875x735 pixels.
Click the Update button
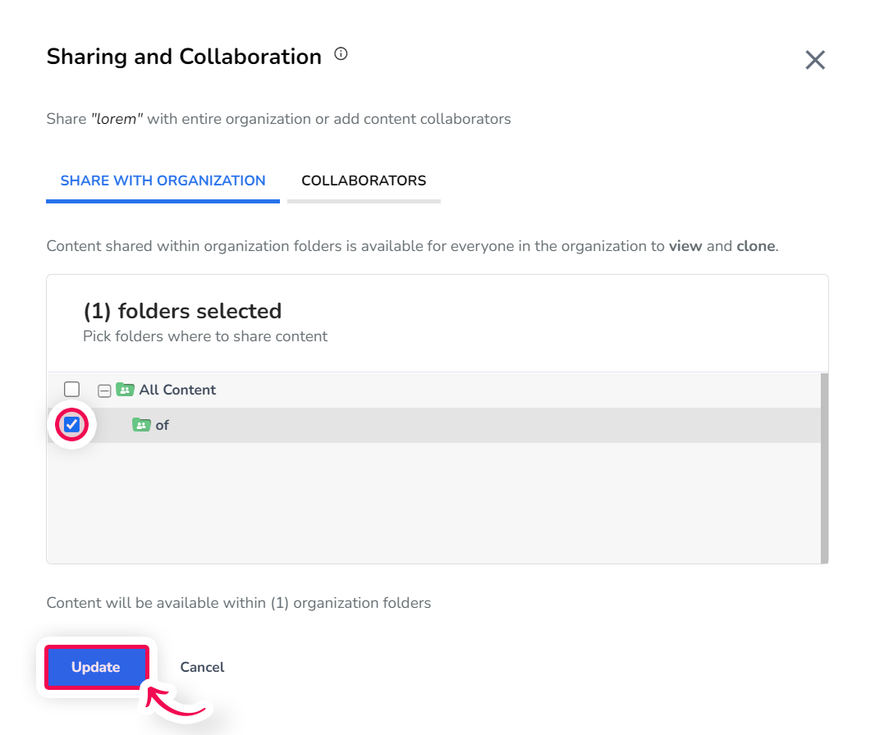96,667
